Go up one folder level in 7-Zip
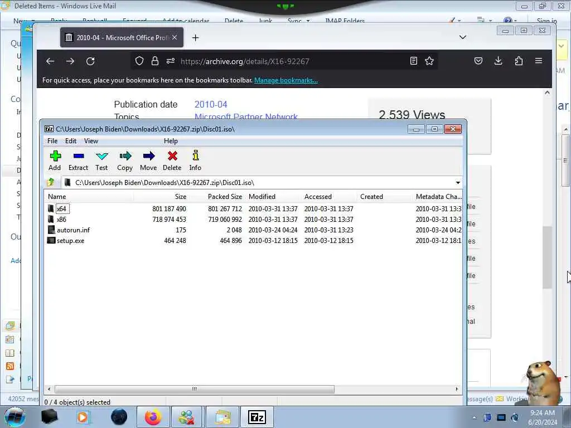 (x=51, y=182)
